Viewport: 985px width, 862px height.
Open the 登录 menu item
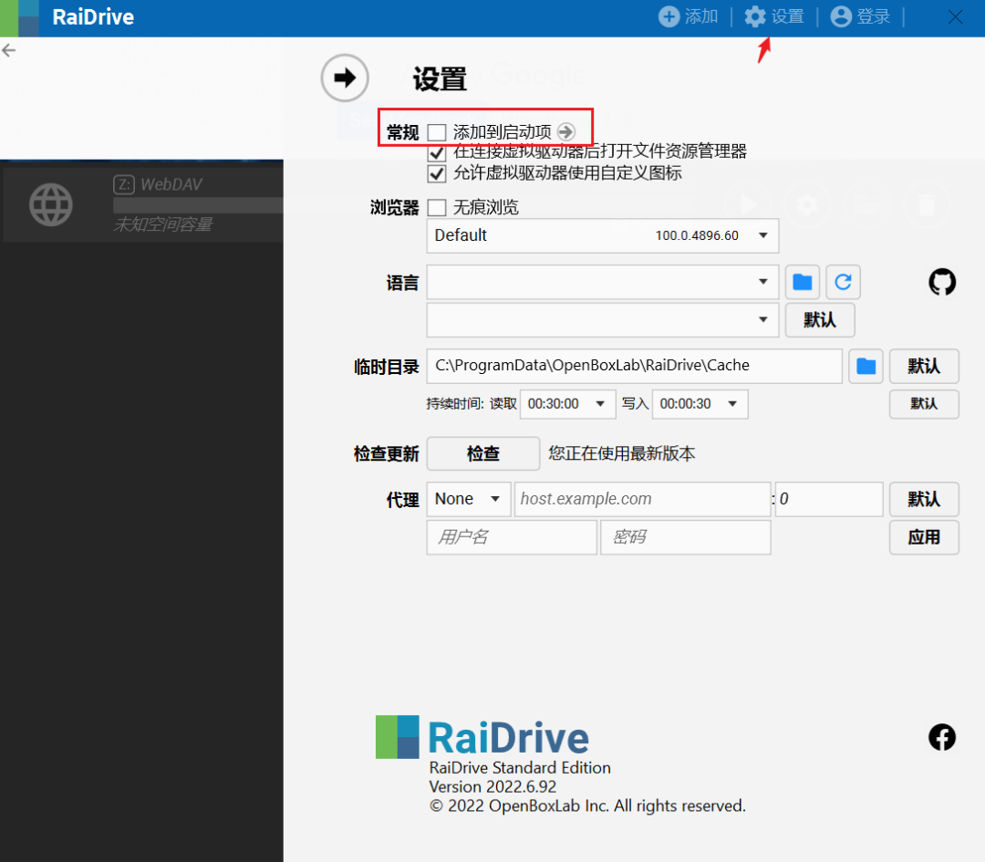[860, 16]
